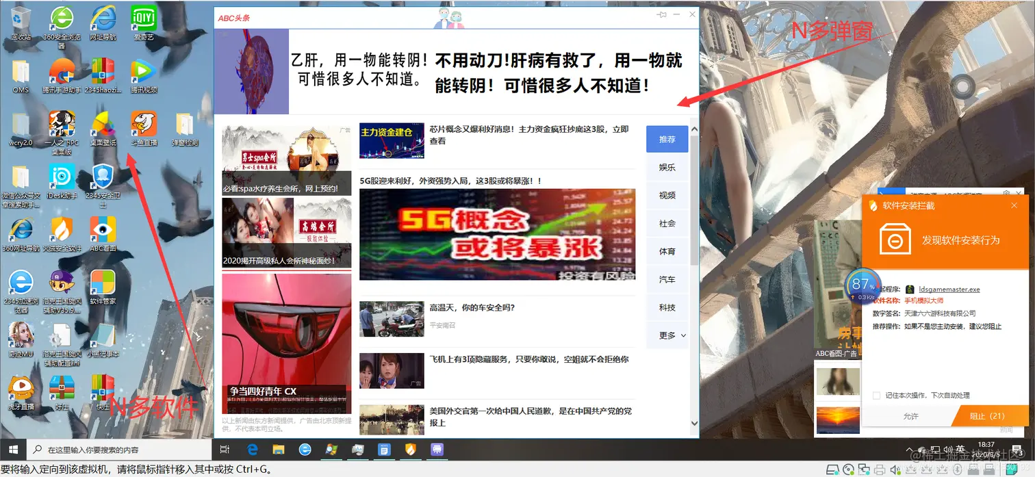Image resolution: width=1035 pixels, height=477 pixels.
Task: Pin the ABC头条 popup window
Action: (x=661, y=14)
